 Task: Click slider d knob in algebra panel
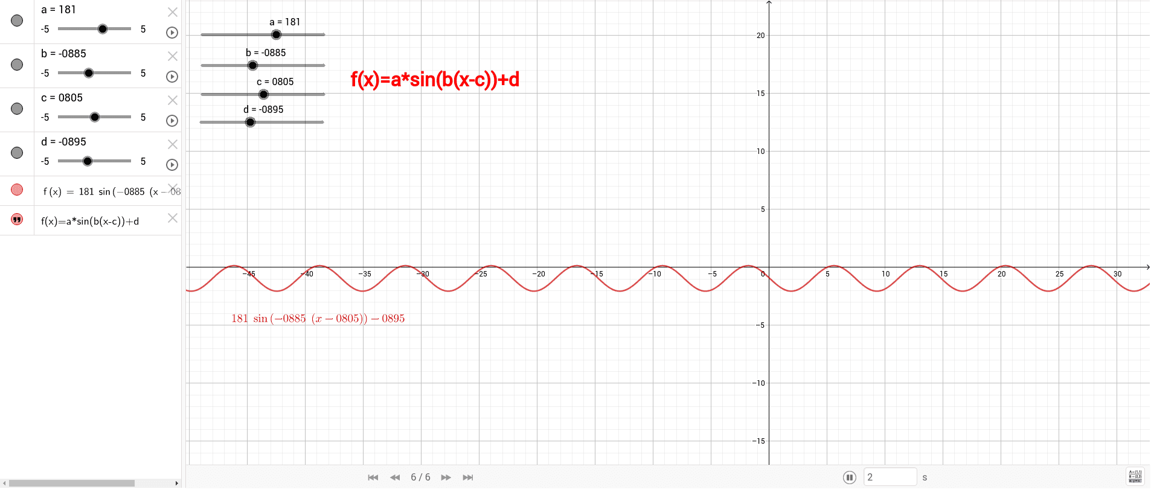[x=88, y=161]
